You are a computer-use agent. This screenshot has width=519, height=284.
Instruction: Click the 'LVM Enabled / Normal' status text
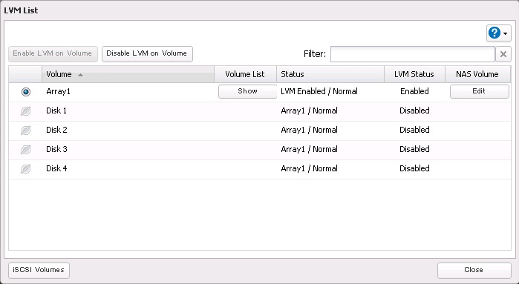pyautogui.click(x=319, y=92)
